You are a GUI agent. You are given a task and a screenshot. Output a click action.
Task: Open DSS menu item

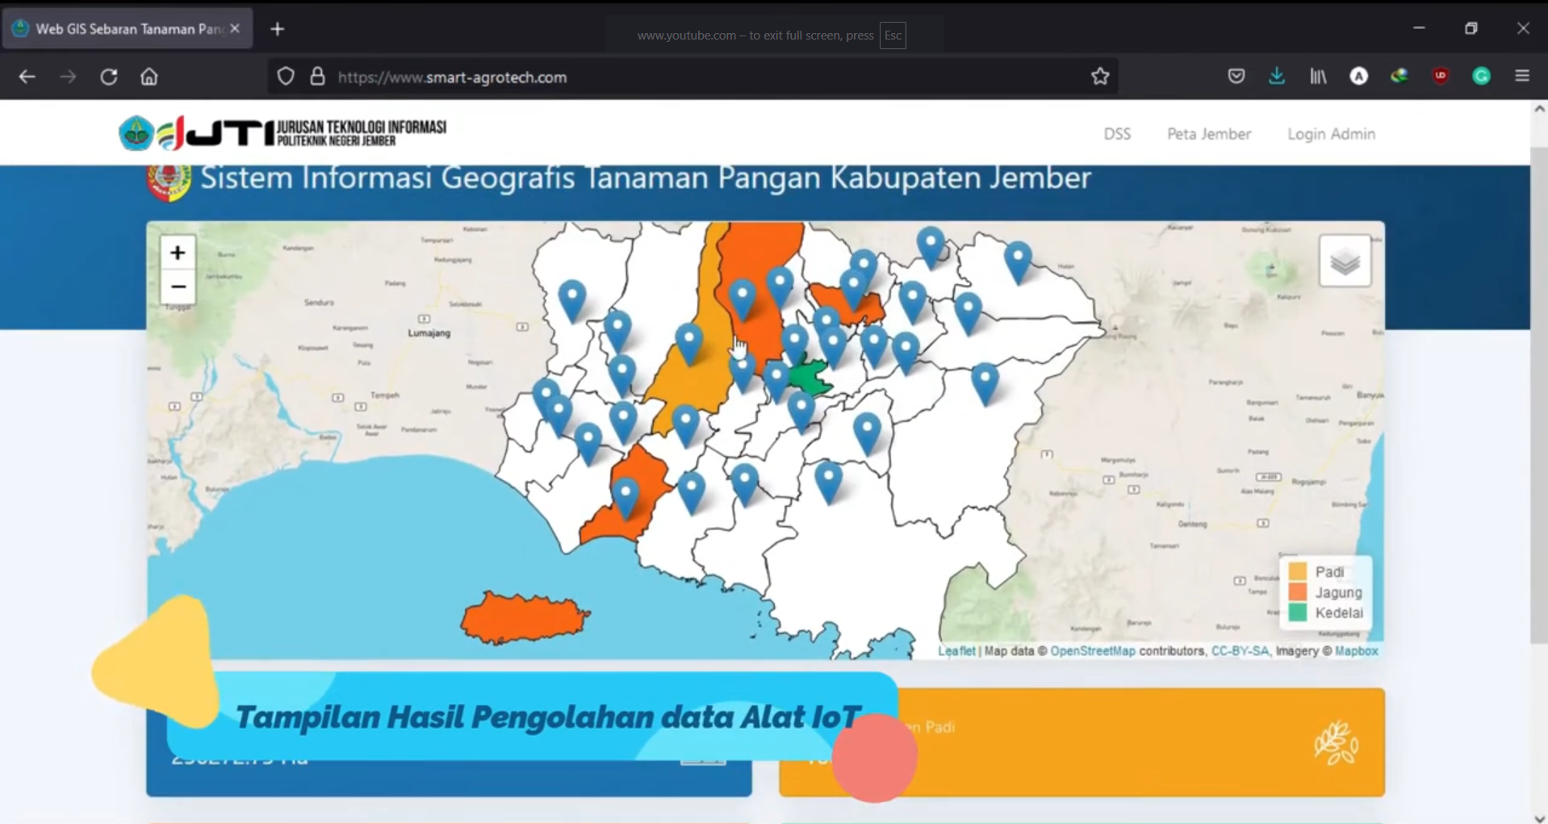[x=1117, y=134]
